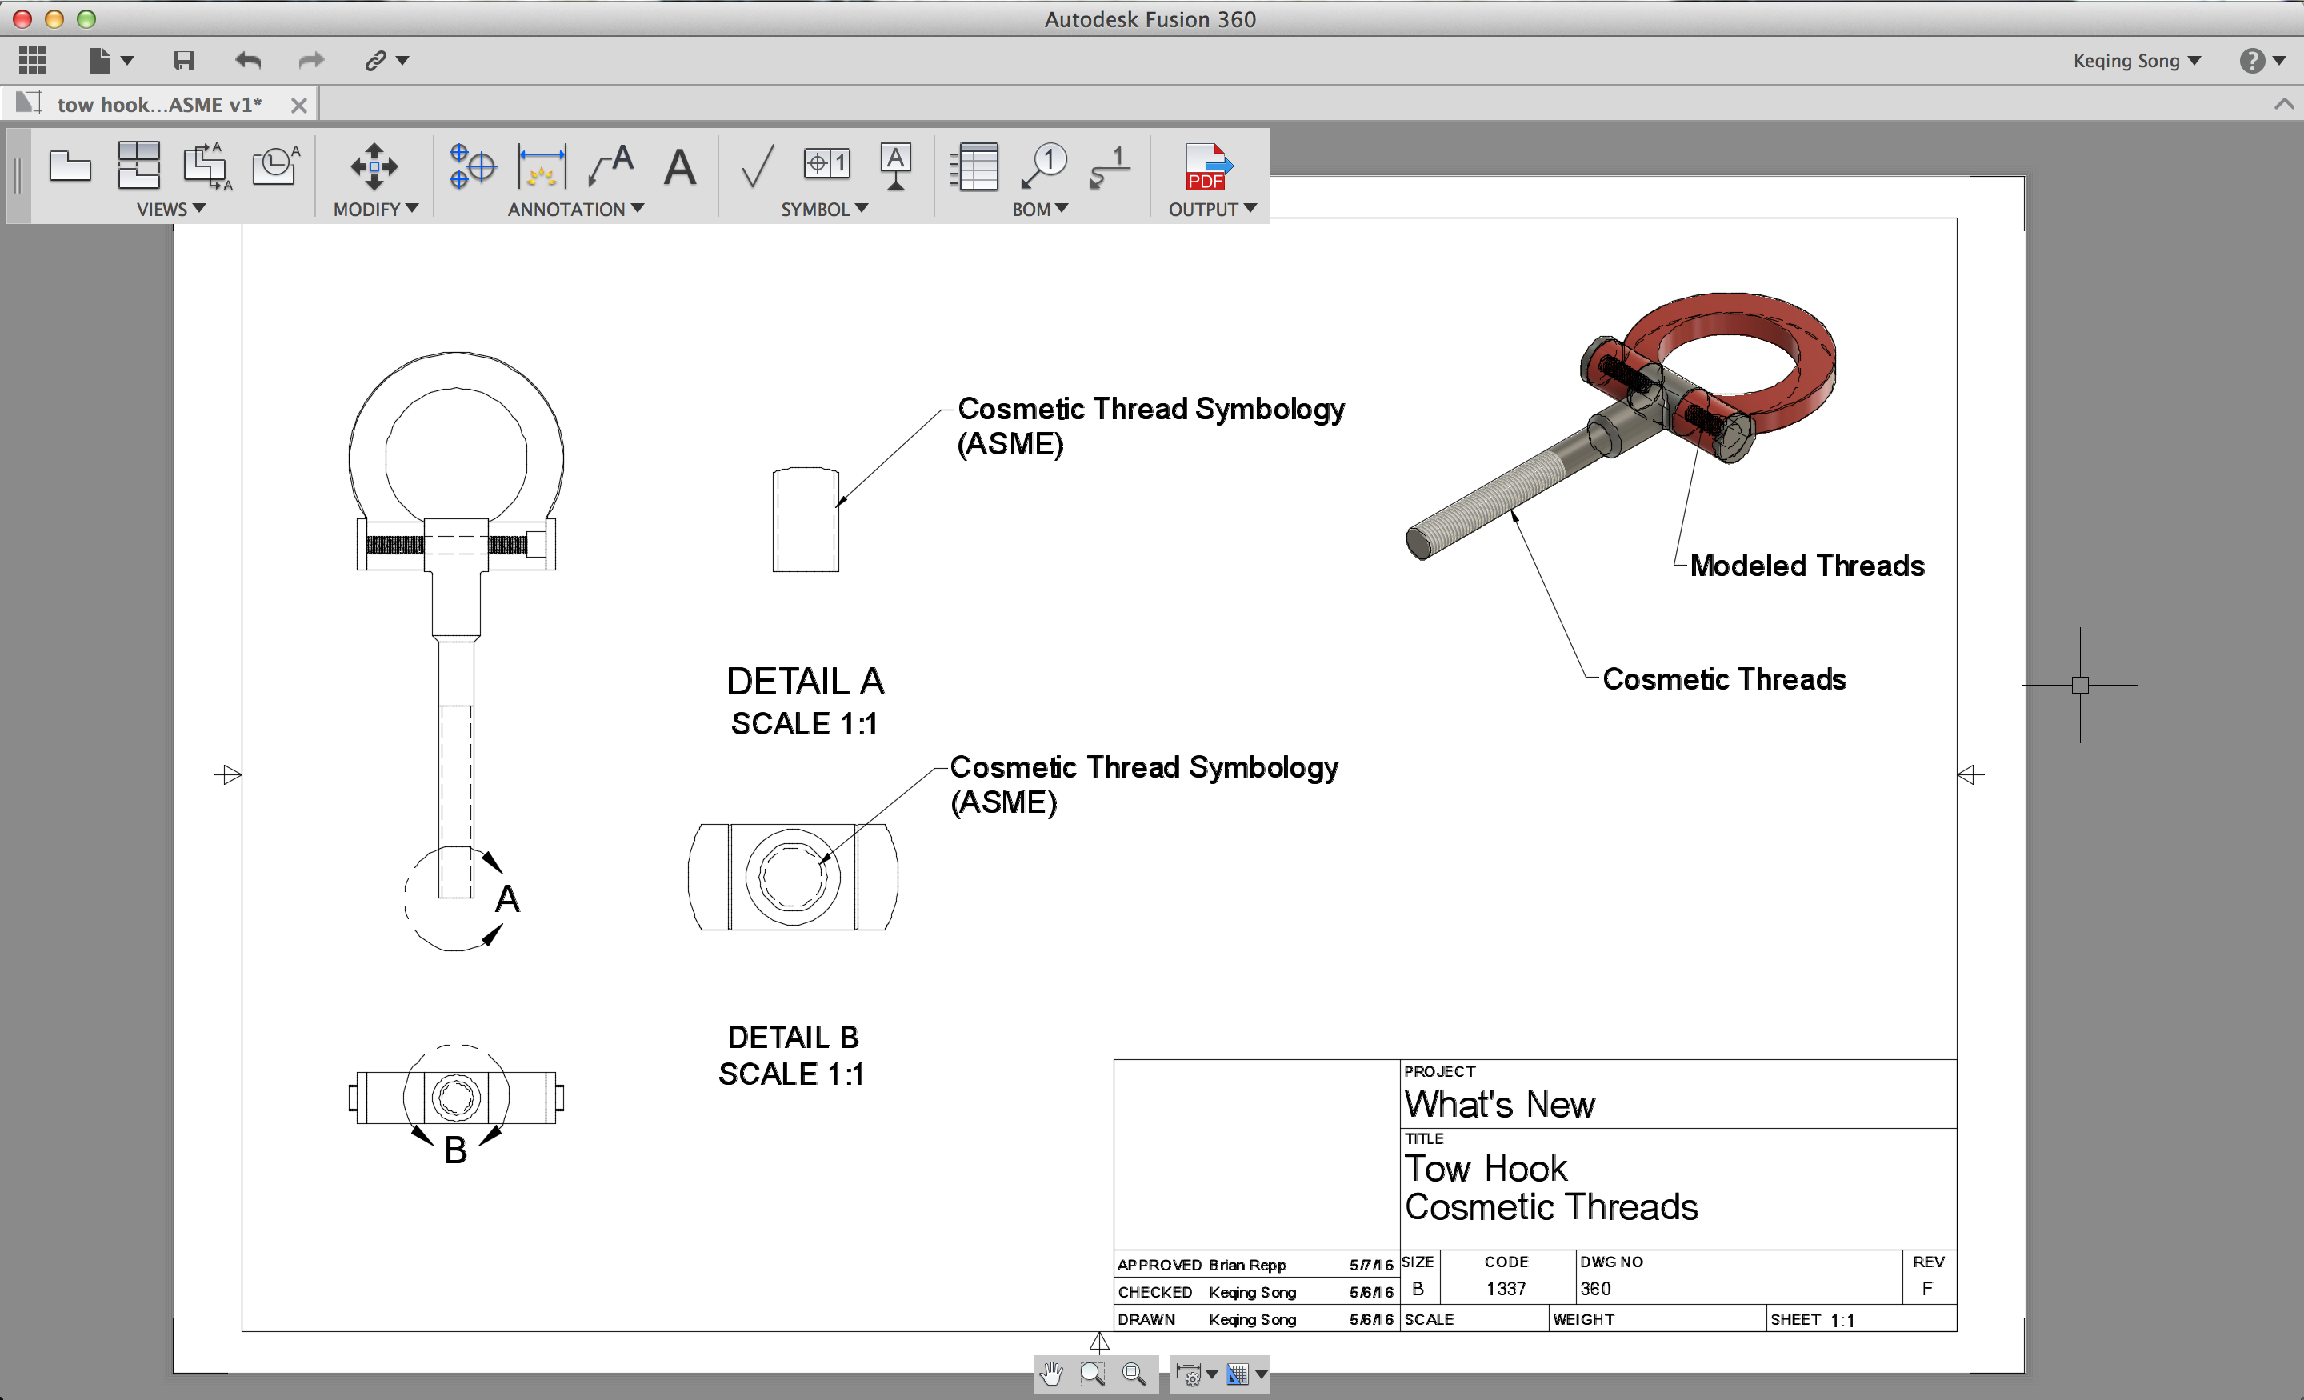Image resolution: width=2304 pixels, height=1400 pixels.
Task: Select the Center Mark annotation tool
Action: (x=472, y=166)
